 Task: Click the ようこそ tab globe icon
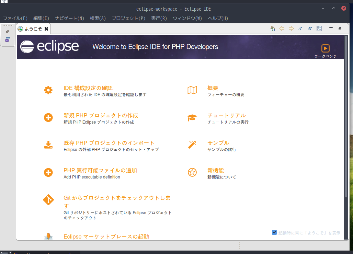point(20,29)
